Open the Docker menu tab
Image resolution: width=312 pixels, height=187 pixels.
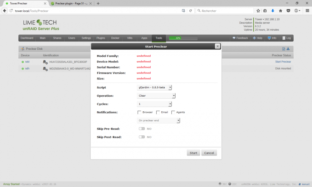(x=115, y=38)
